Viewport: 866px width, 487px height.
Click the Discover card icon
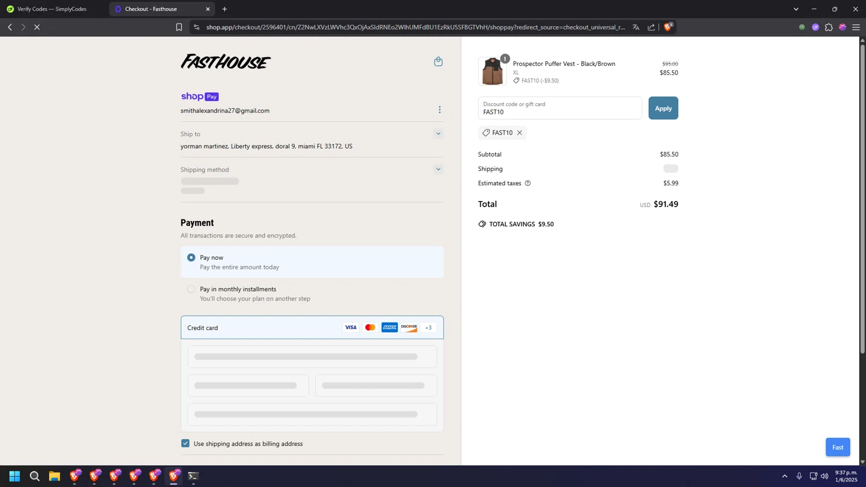click(409, 327)
